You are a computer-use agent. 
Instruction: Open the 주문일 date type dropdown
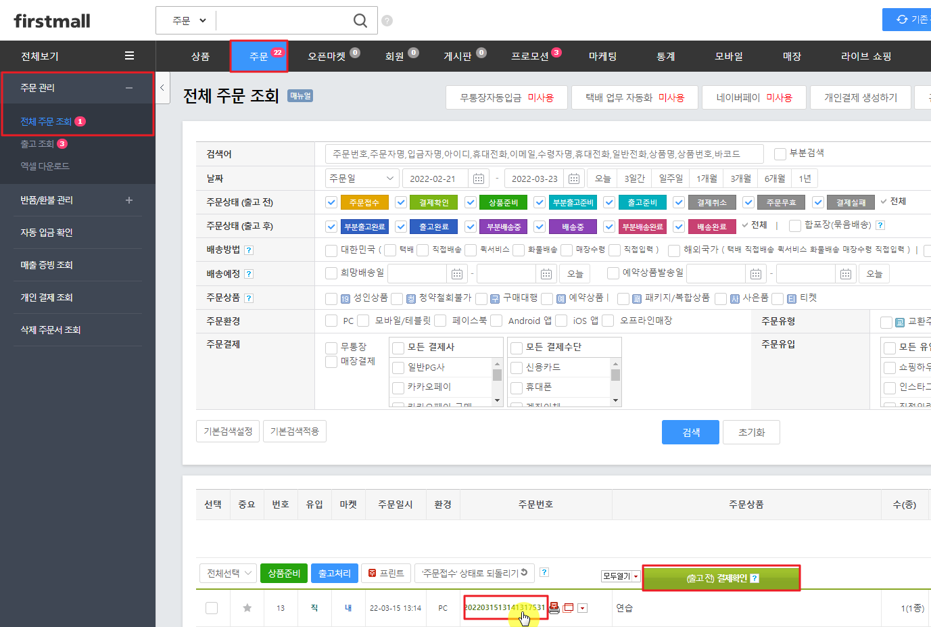coord(362,179)
